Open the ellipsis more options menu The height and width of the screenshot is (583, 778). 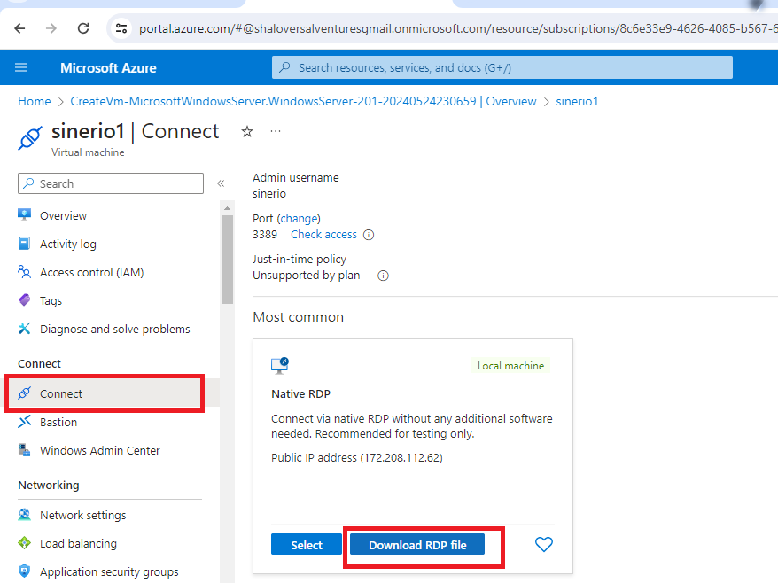tap(276, 131)
